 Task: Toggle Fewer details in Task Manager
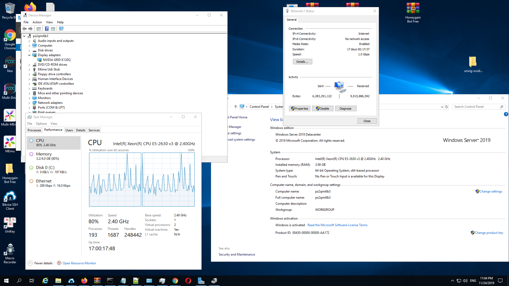pos(40,263)
